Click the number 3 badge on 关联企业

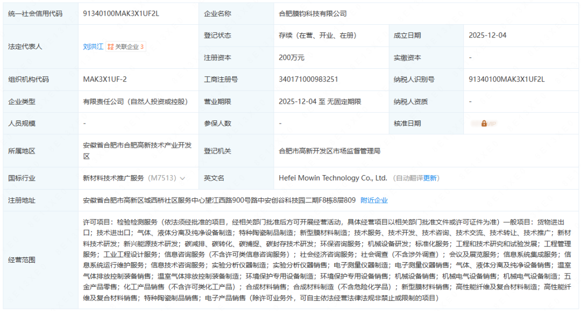click(141, 47)
